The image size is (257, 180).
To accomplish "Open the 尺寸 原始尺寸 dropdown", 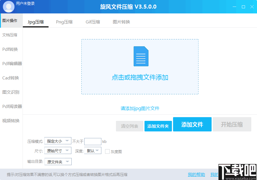I will [x=58, y=151].
